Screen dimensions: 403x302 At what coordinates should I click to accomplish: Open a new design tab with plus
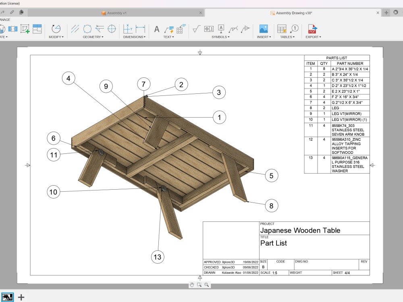386,12
